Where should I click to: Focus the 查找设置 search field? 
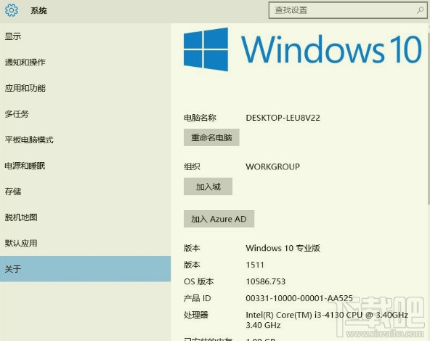(x=348, y=10)
